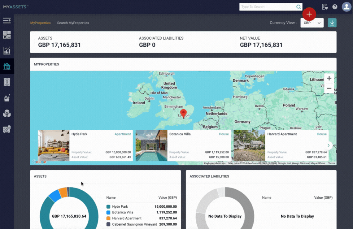Click Harvard Apartment asset value 'GBP 83,405.61'
This screenshot has height=229, width=353.
(x=317, y=157)
